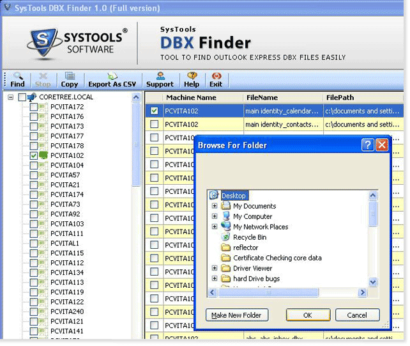410x346 pixels.
Task: Close the Browse For Folder dialog
Action: (382, 145)
